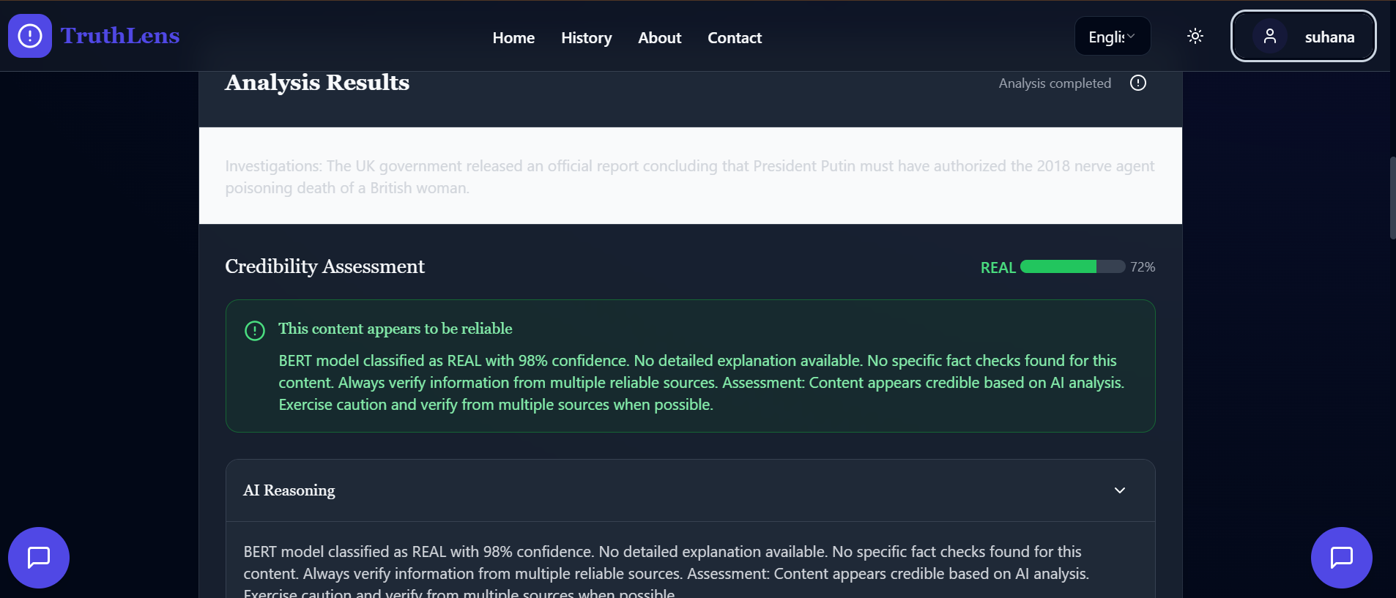Open the suhana user profile button
The image size is (1396, 598).
pos(1304,37)
